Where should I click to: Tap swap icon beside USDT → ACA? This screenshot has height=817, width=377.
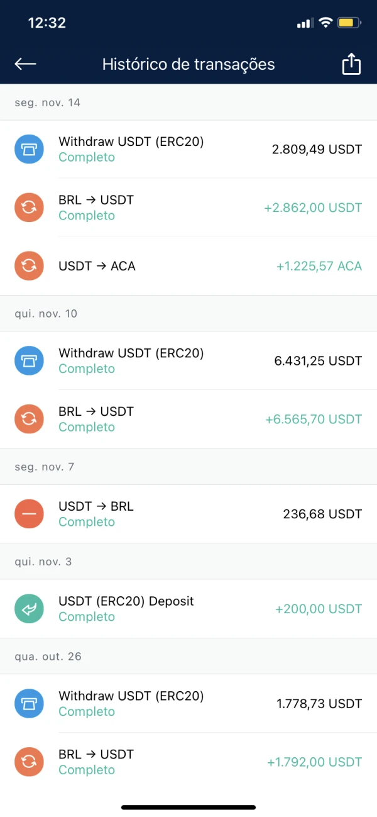pyautogui.click(x=29, y=266)
